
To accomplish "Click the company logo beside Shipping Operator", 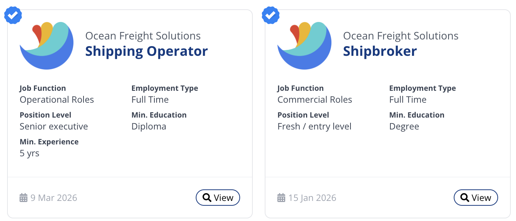I will pos(47,45).
